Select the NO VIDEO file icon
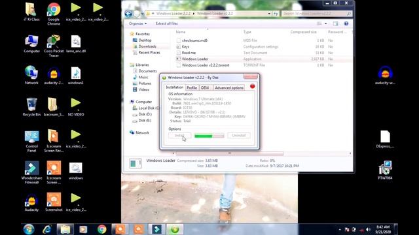Viewport: 419px width, 235px height. [76, 107]
